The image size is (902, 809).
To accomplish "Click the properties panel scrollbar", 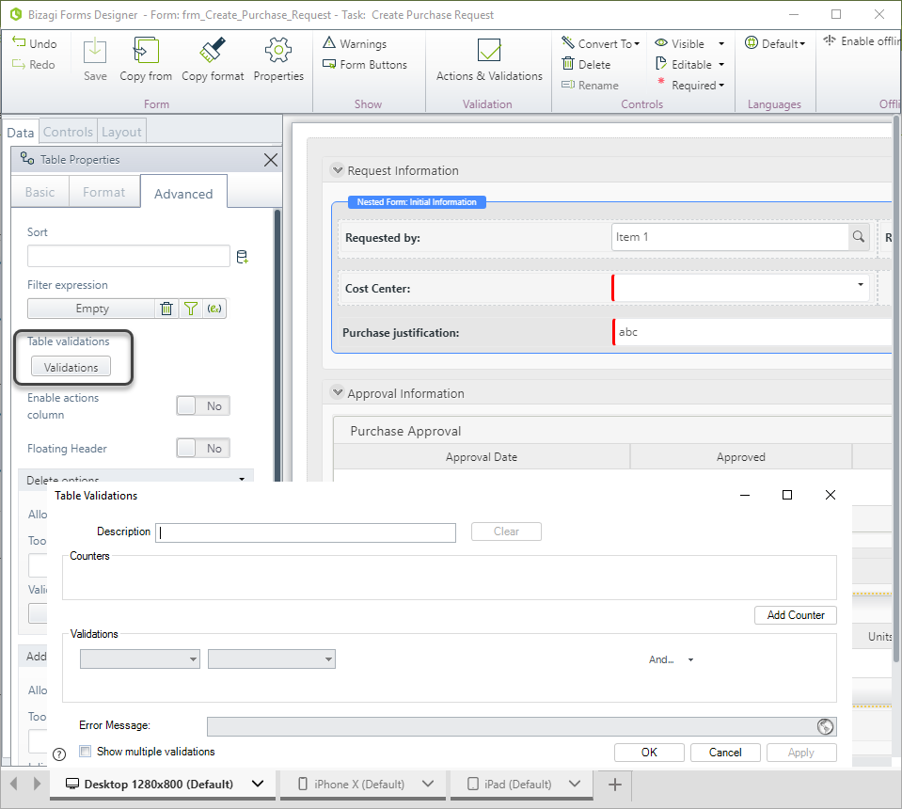I will point(277,345).
